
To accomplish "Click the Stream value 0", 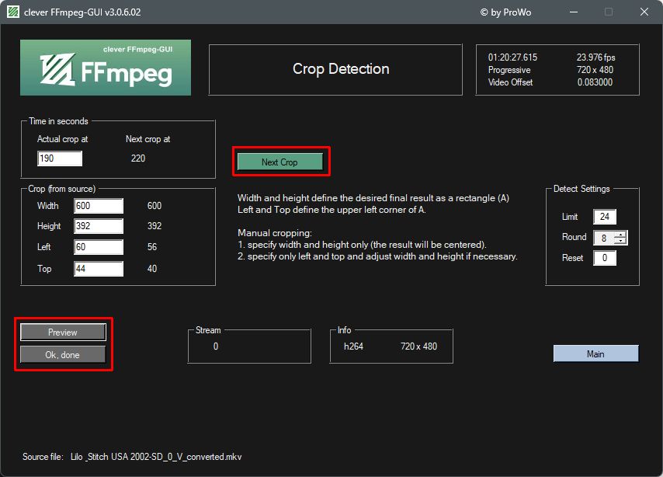I will (x=216, y=346).
